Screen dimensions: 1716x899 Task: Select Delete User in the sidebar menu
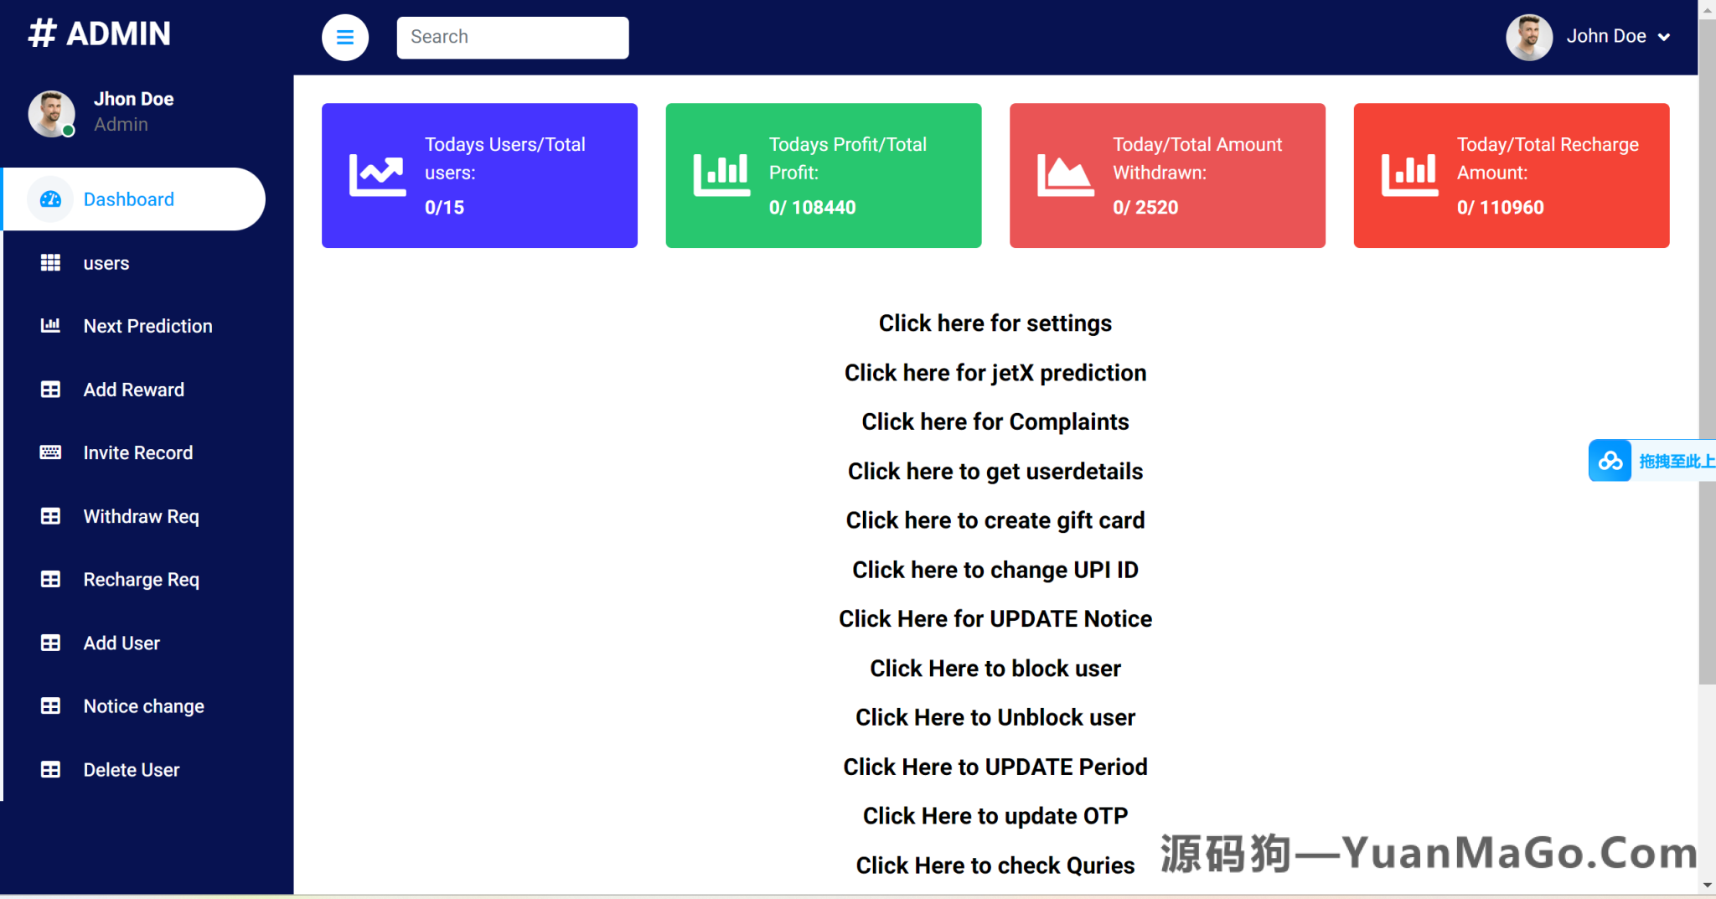(x=131, y=769)
